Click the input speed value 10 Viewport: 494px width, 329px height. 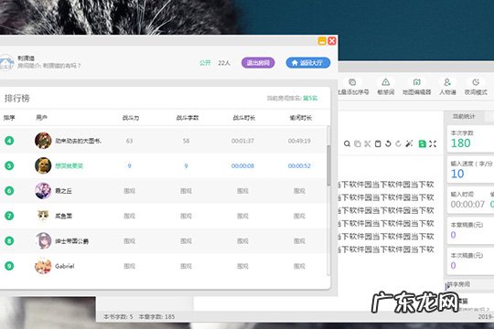coord(457,174)
